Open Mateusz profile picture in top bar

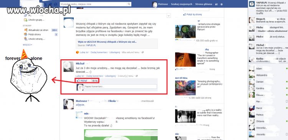coord(155,4)
